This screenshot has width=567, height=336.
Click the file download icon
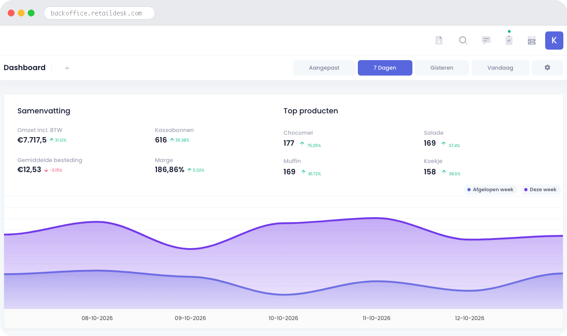tap(439, 41)
